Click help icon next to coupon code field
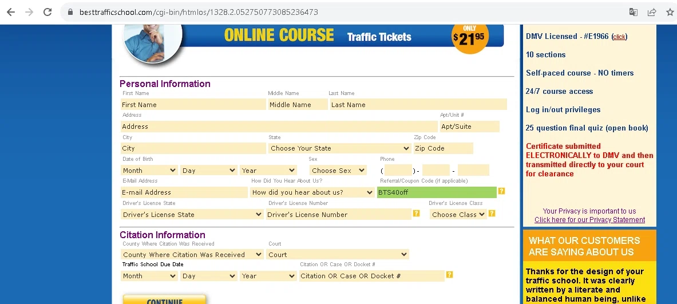The width and height of the screenshot is (677, 304). [501, 191]
